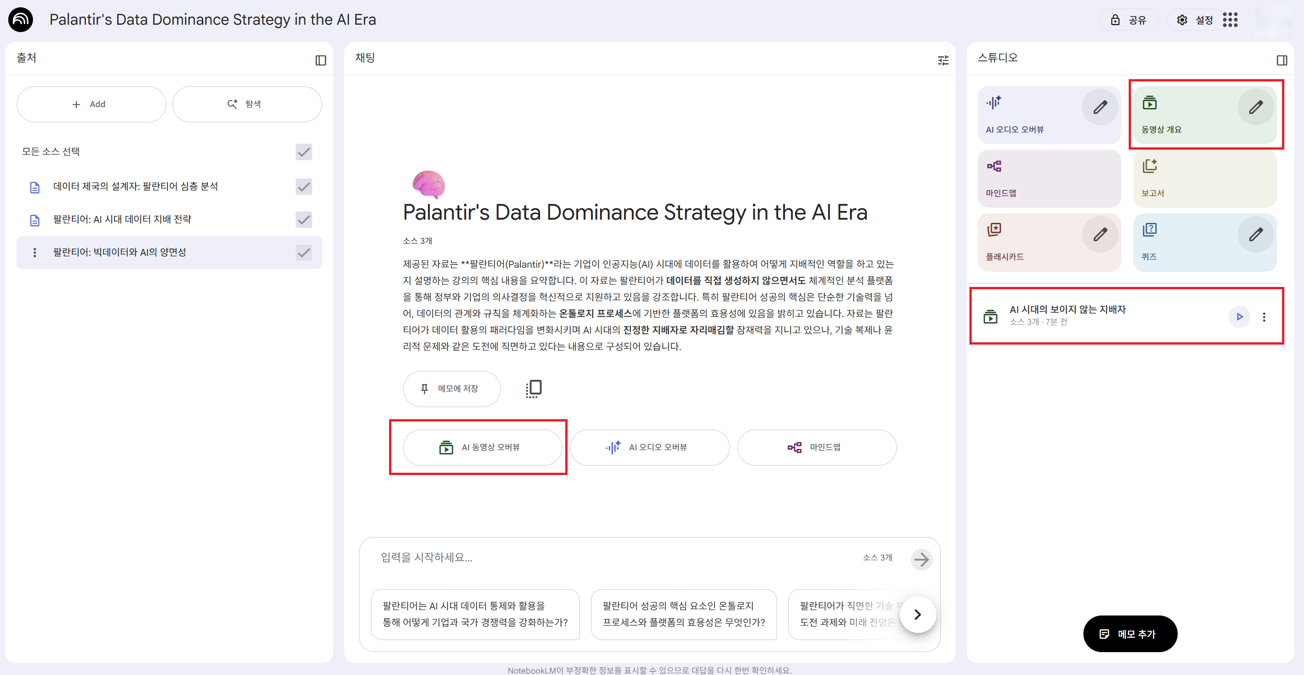Screen dimensions: 1304x675
Task: Collapse the studio panel icon
Action: click(x=1282, y=60)
